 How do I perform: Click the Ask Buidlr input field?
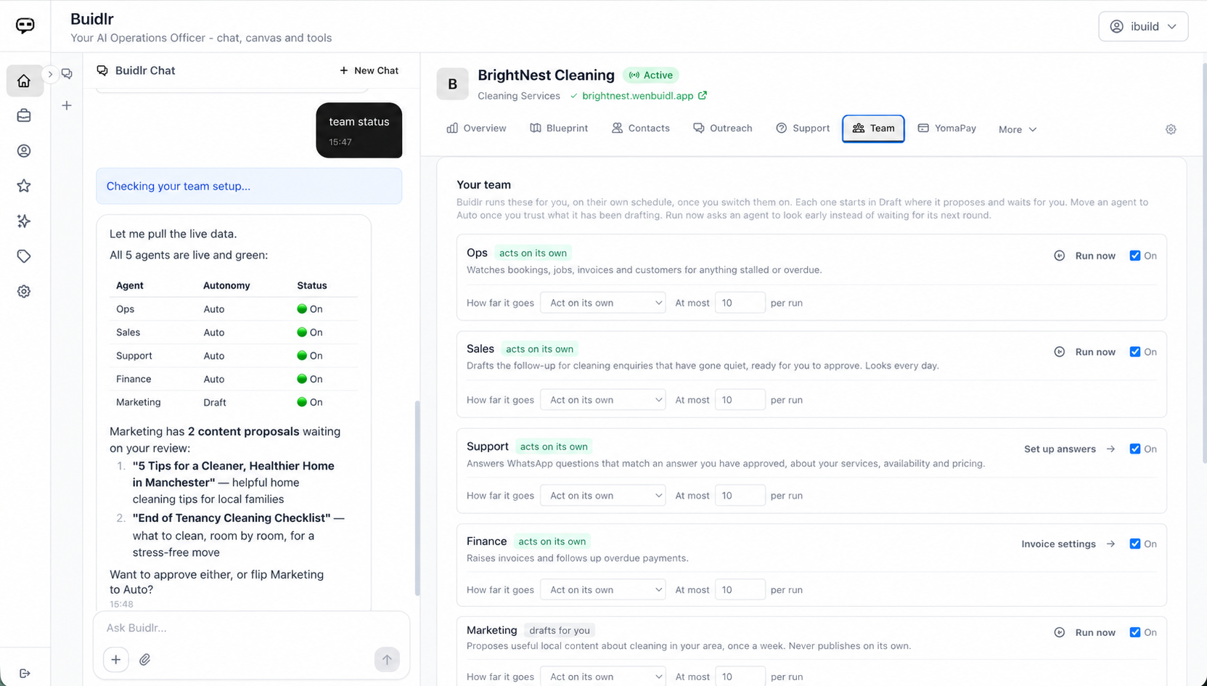tap(251, 628)
